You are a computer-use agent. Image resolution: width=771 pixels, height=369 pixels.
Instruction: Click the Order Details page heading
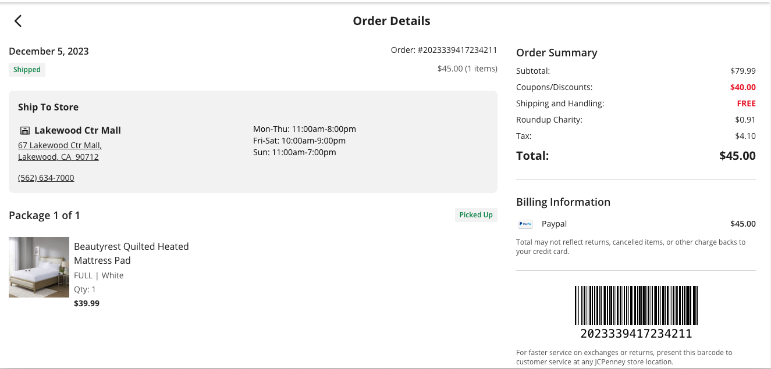pyautogui.click(x=392, y=21)
